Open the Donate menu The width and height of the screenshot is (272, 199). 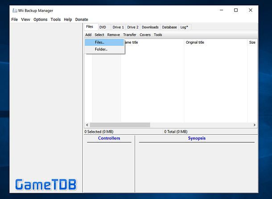coord(82,20)
